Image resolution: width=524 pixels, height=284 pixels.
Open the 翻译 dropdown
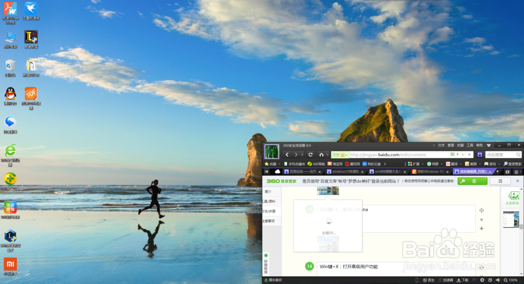point(453,164)
